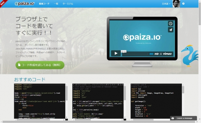Toggle fullscreen on the Vimeo player

[x=161, y=54]
